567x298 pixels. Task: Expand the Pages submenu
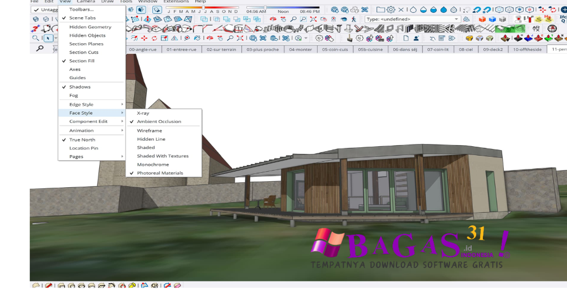[x=92, y=157]
